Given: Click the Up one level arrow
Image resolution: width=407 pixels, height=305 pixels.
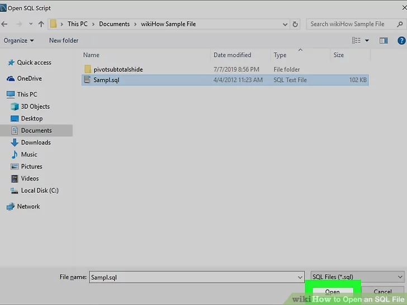Looking at the screenshot, I should click(41, 24).
